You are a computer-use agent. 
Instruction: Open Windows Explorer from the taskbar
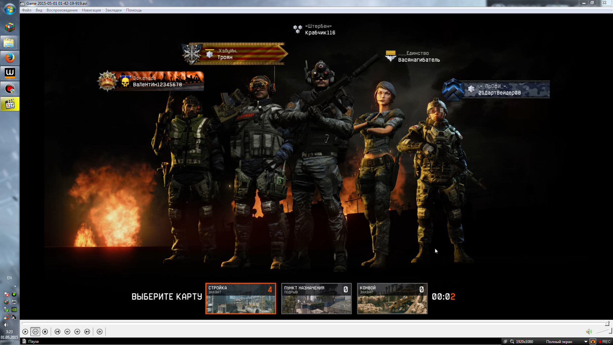[x=10, y=43]
